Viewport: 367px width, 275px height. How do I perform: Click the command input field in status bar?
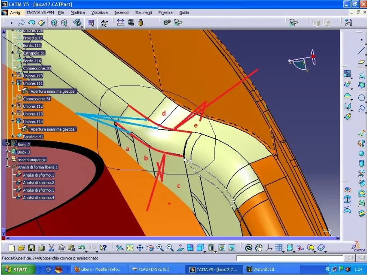[x=290, y=258]
